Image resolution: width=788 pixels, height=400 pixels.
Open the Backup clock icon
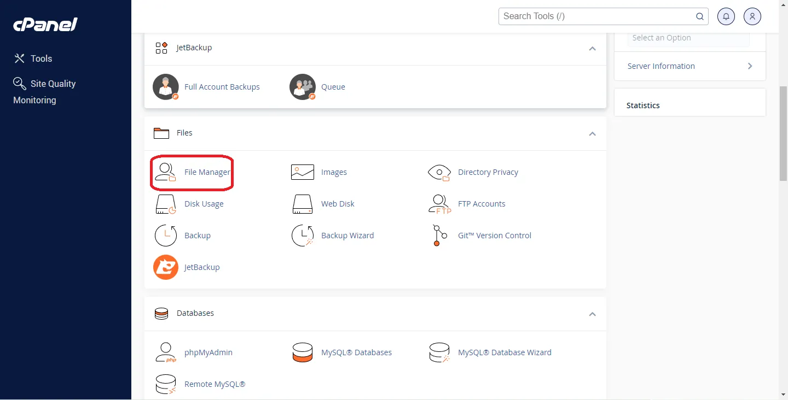(x=166, y=236)
